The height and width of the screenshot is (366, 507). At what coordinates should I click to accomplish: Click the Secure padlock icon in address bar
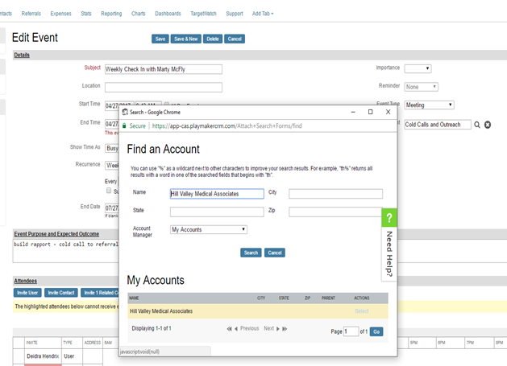(x=124, y=125)
